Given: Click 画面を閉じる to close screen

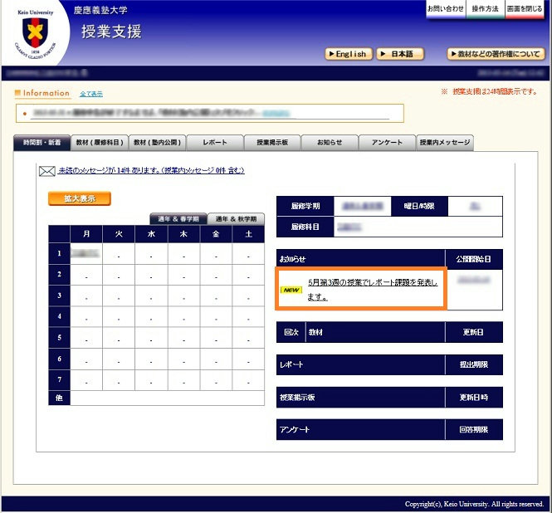Looking at the screenshot, I should coord(525,8).
